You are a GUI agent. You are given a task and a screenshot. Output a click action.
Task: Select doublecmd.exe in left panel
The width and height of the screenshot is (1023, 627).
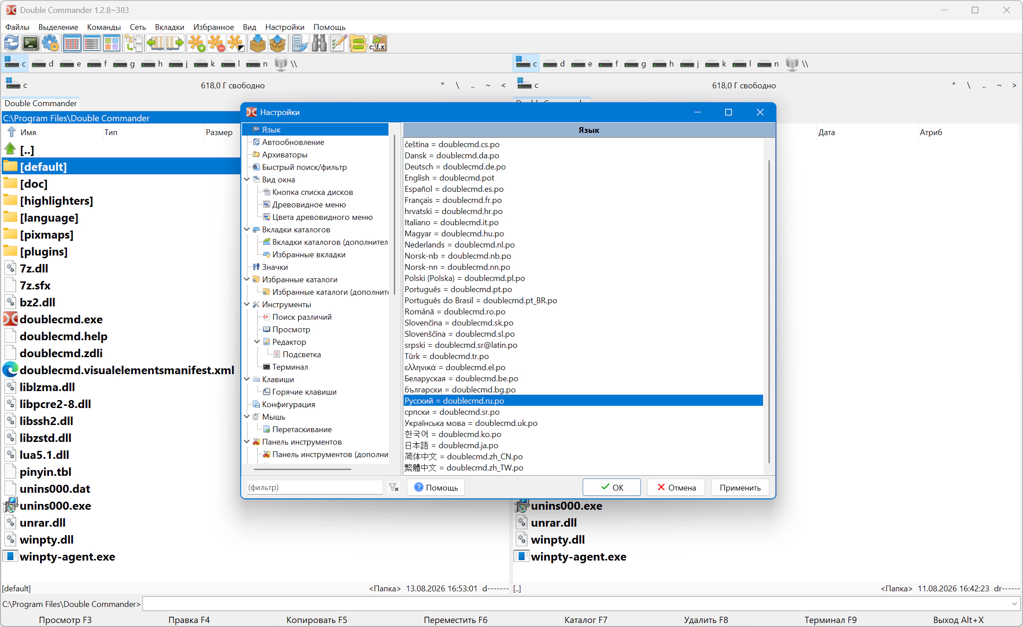coord(61,319)
